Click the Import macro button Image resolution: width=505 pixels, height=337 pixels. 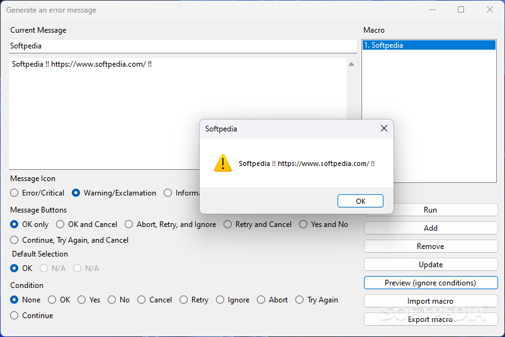pyautogui.click(x=431, y=301)
